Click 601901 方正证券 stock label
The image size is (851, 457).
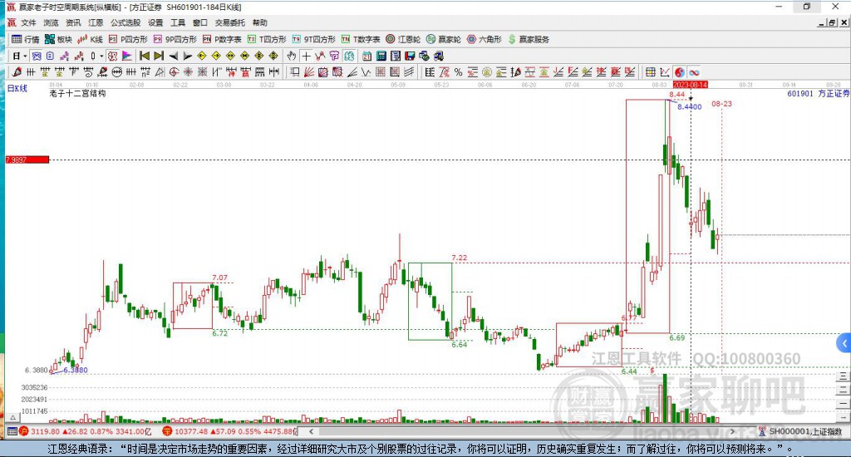tap(819, 94)
